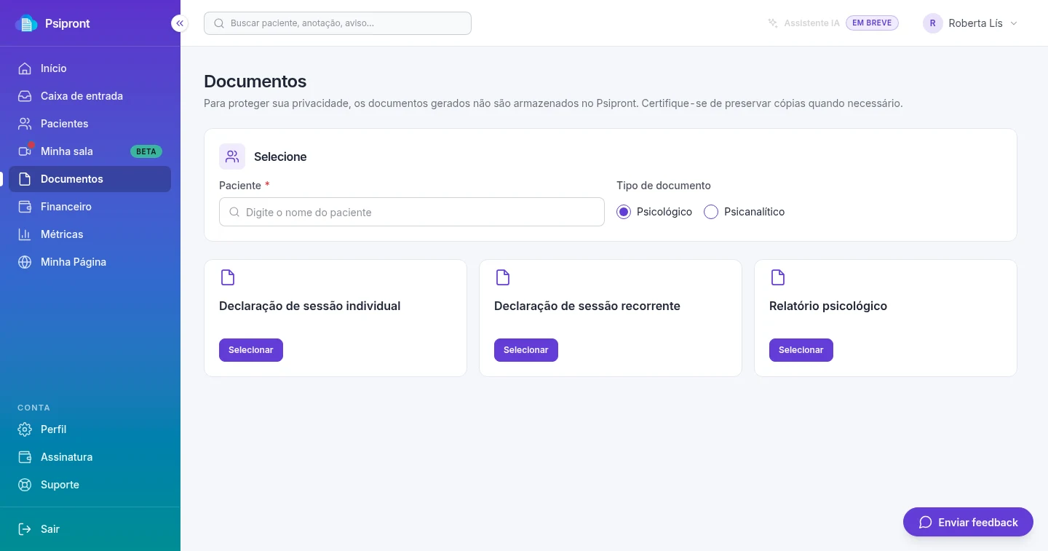Screen dimensions: 1048x551
Task: Click the Sair logout label
Action: (x=50, y=529)
